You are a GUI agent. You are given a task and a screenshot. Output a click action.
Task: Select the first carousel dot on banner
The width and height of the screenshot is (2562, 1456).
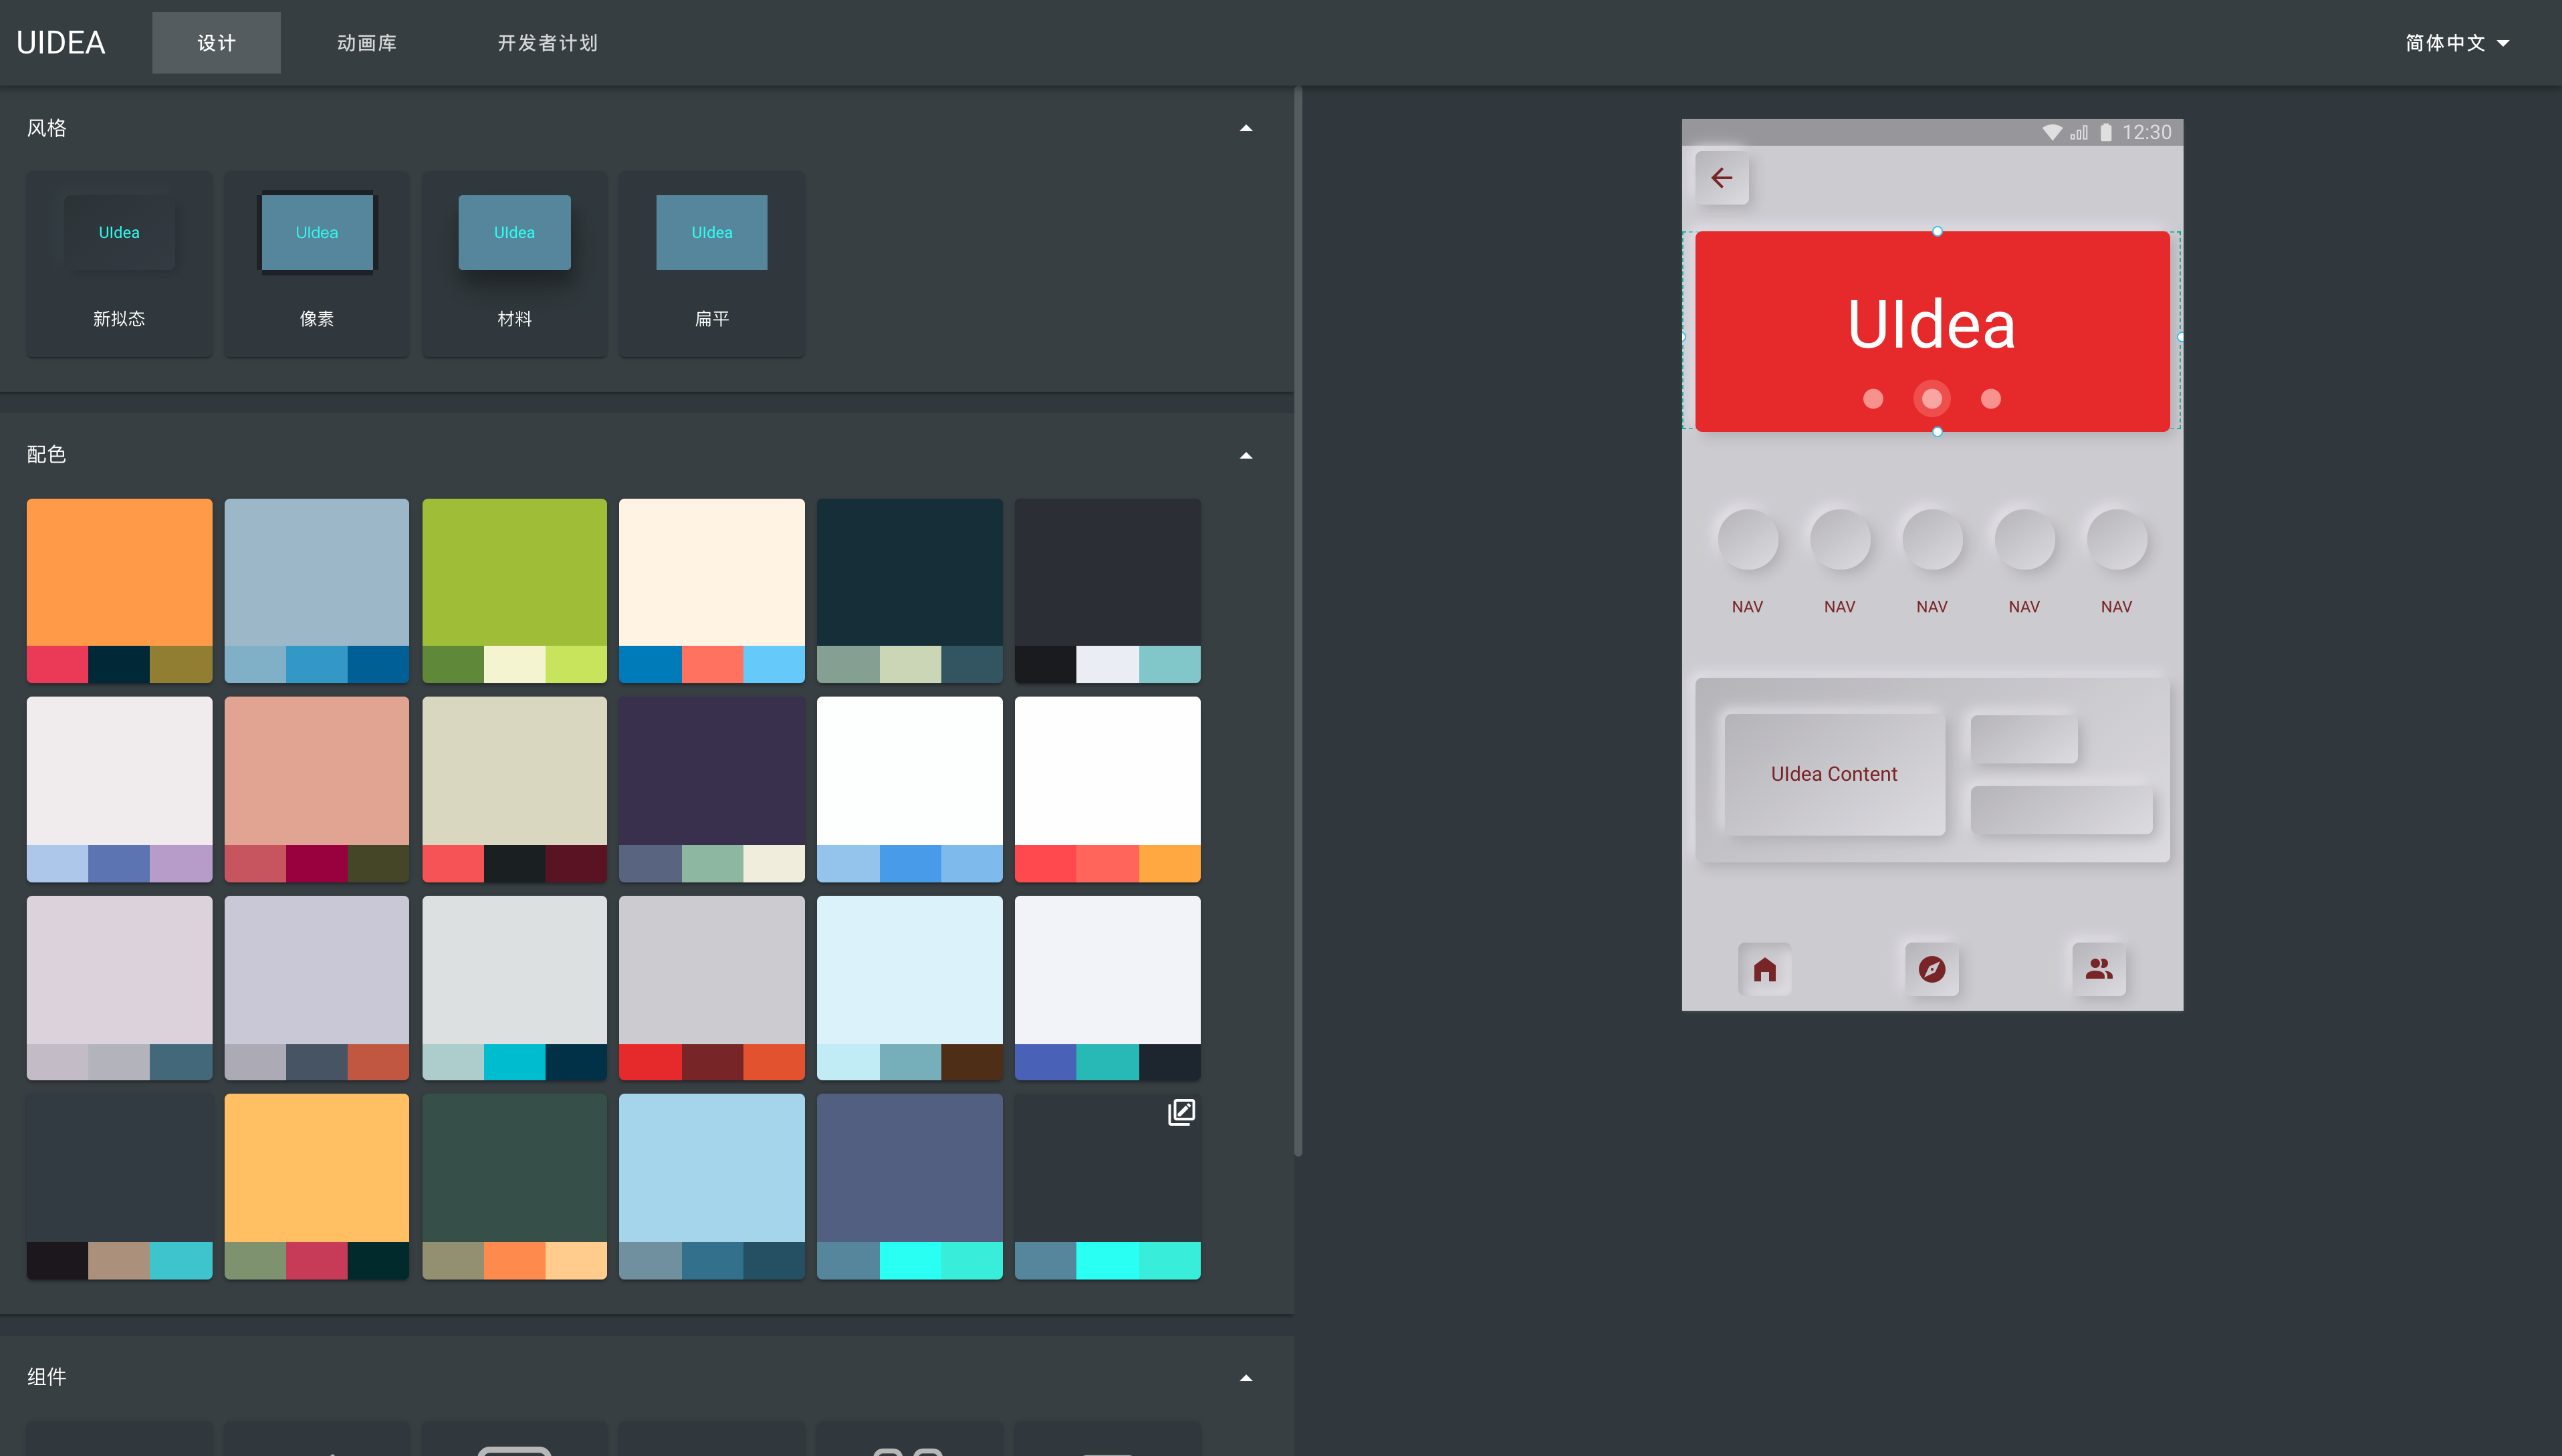tap(1873, 399)
